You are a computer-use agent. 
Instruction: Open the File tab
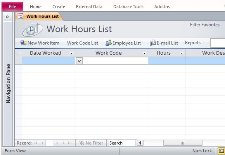point(12,7)
